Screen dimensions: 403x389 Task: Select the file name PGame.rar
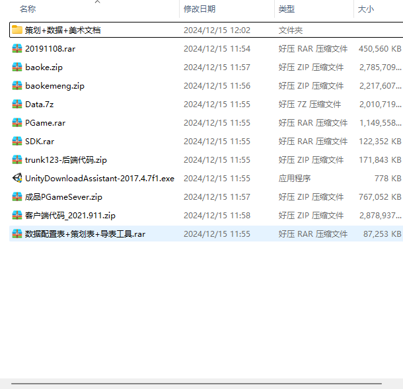45,123
